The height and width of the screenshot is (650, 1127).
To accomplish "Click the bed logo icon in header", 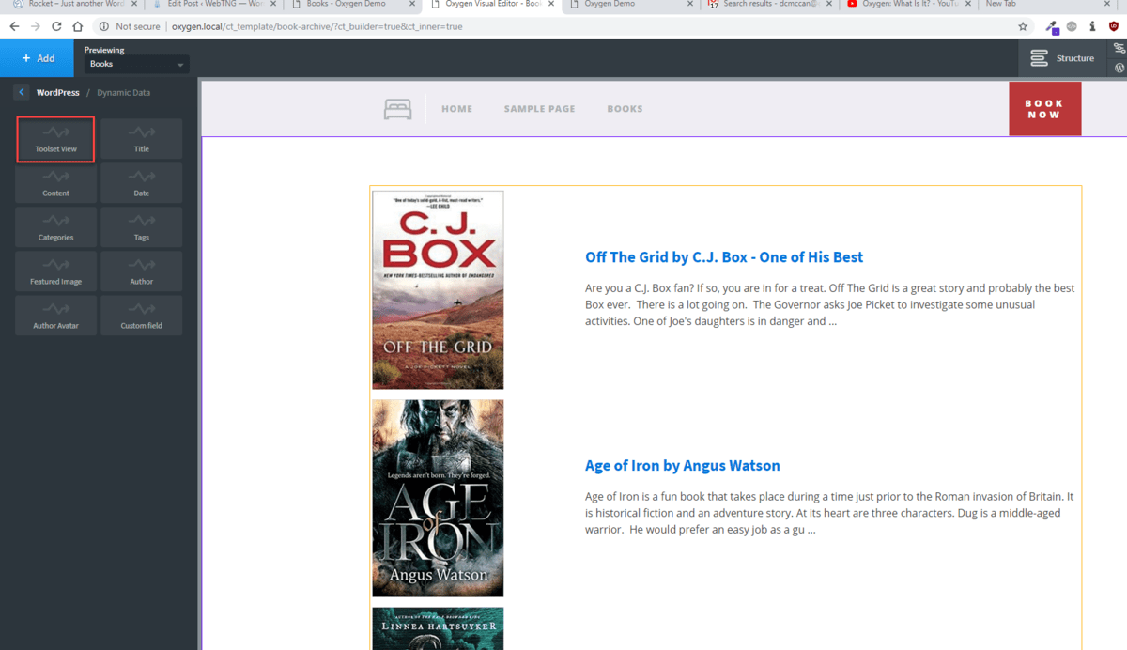I will pos(397,109).
